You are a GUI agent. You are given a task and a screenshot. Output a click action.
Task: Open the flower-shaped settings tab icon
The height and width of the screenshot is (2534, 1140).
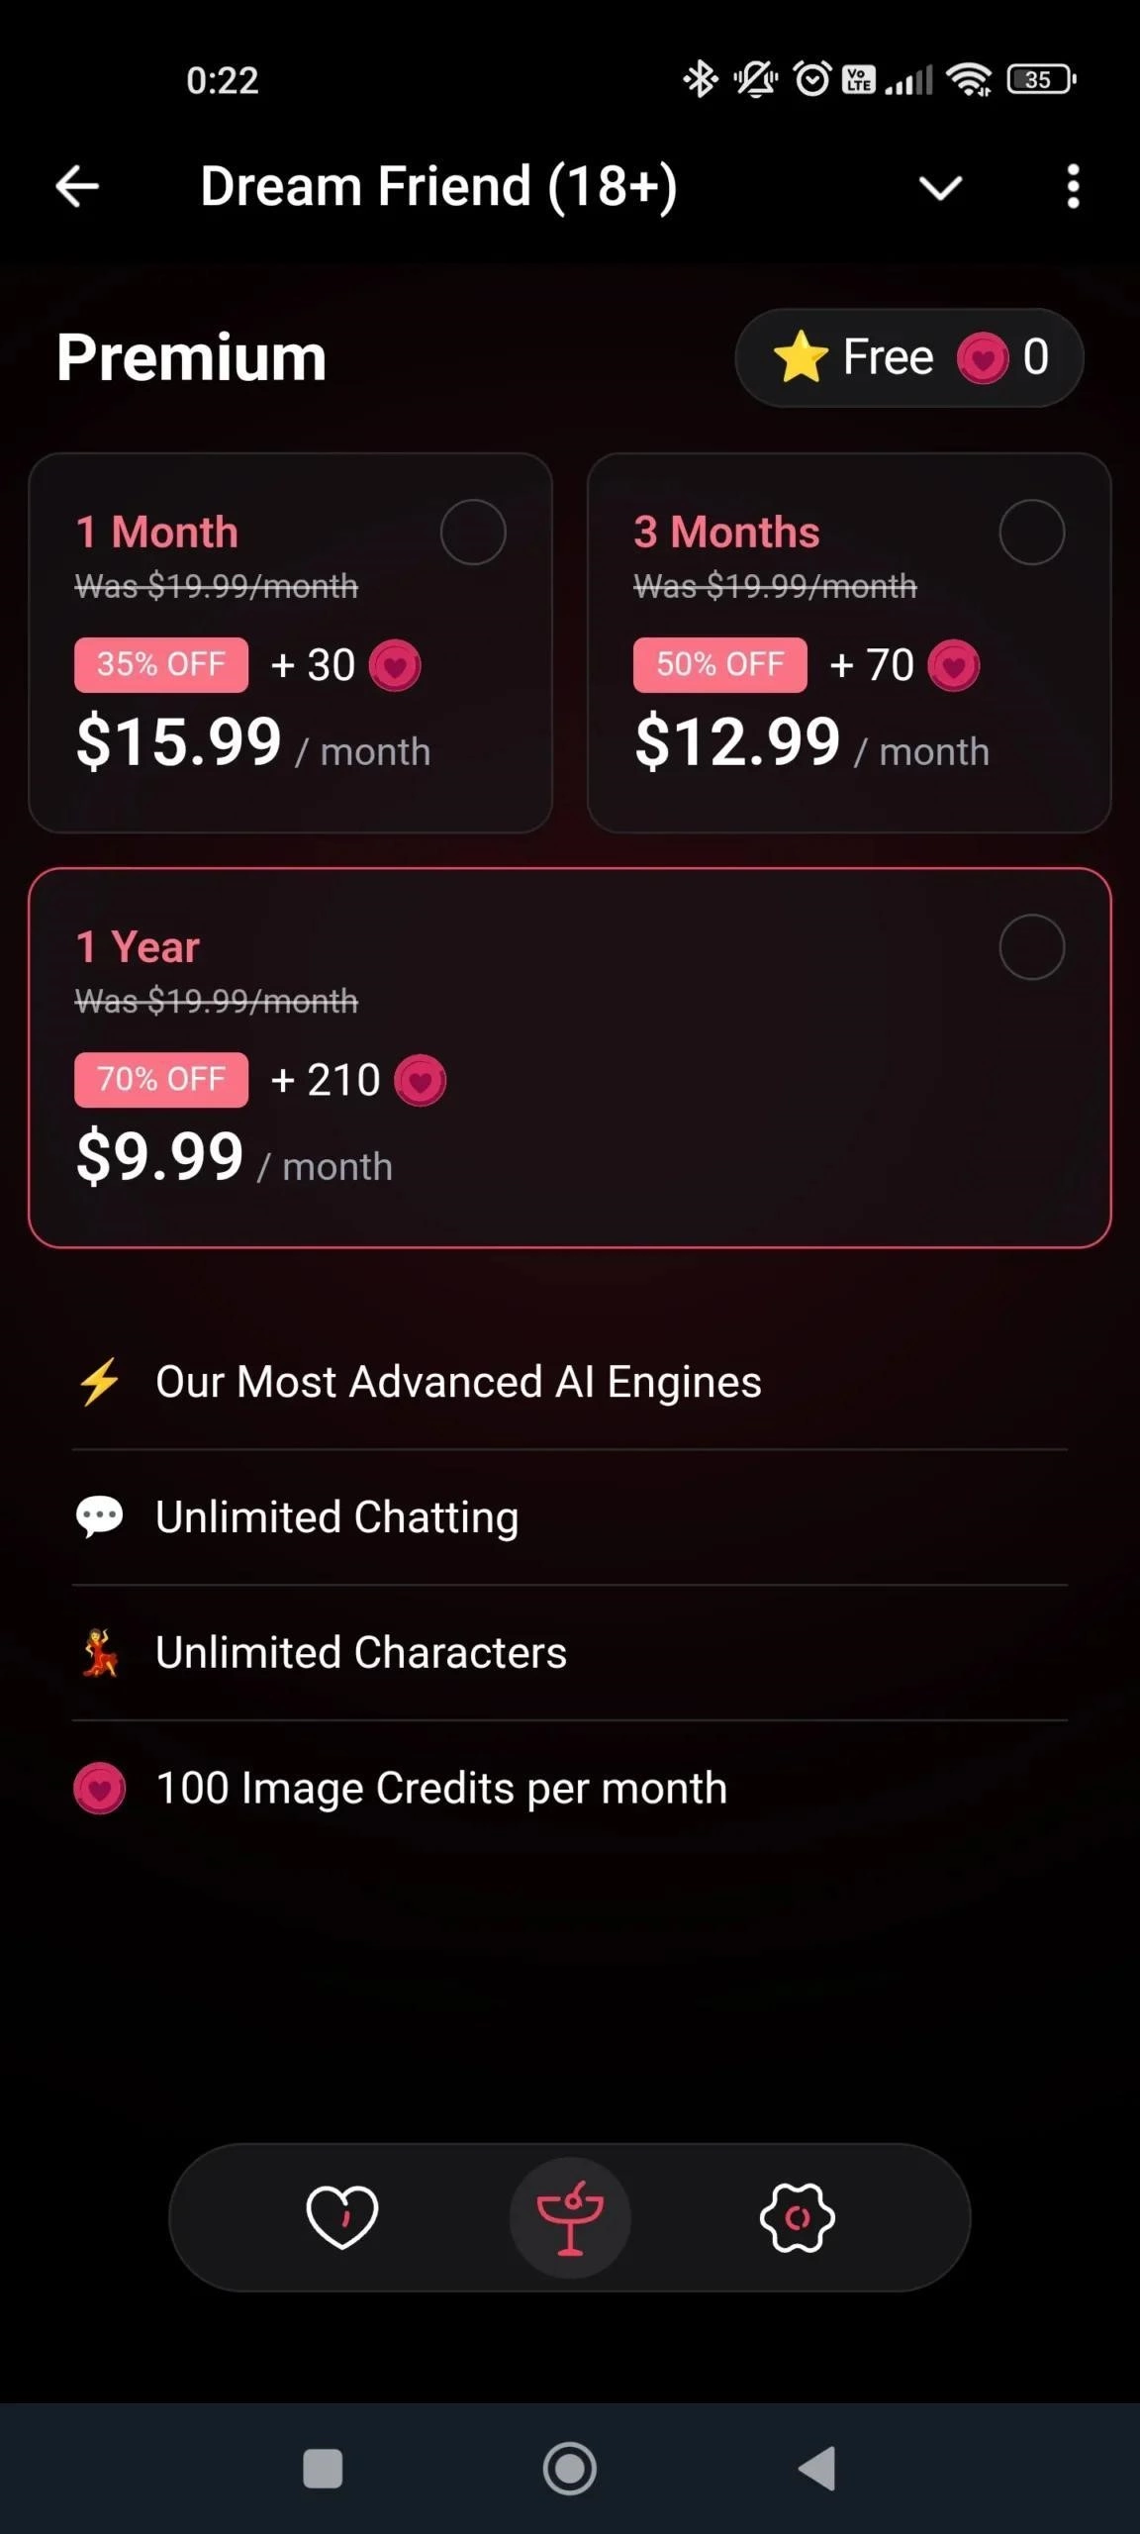click(x=798, y=2217)
